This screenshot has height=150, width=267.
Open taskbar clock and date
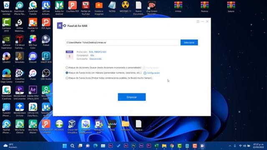coord(258,146)
